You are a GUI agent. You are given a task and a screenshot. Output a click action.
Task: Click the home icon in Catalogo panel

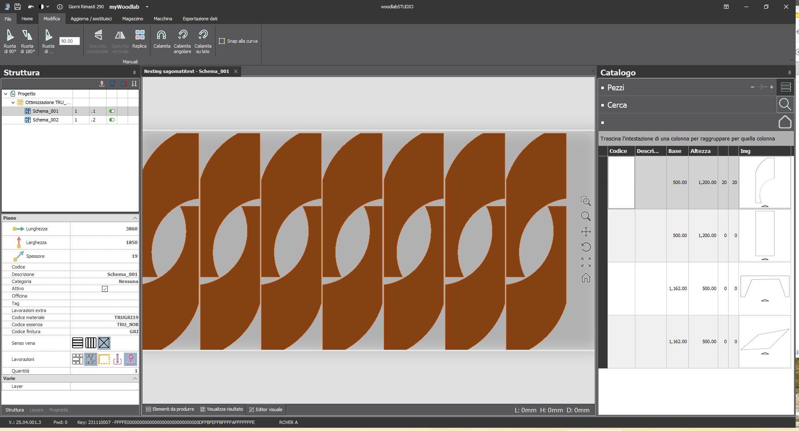(784, 122)
